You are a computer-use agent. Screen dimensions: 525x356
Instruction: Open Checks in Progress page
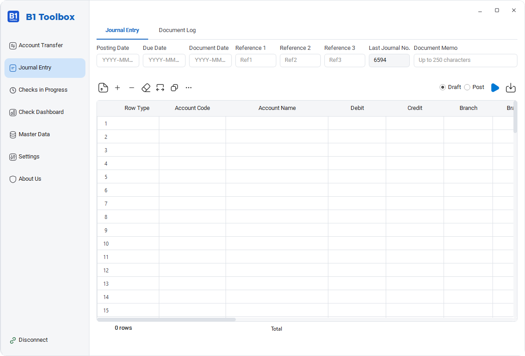click(45, 90)
